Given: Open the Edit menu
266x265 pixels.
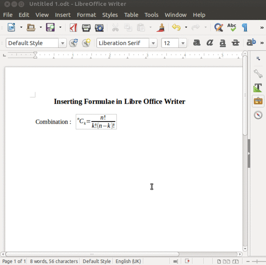Looking at the screenshot, I should tap(24, 15).
